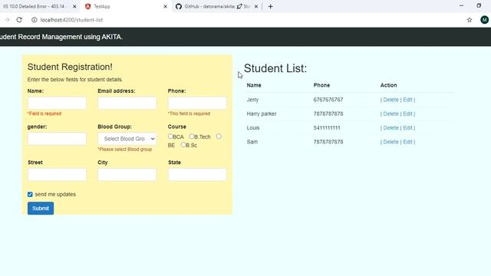Close the TestApp tab
The image size is (491, 276).
point(166,6)
